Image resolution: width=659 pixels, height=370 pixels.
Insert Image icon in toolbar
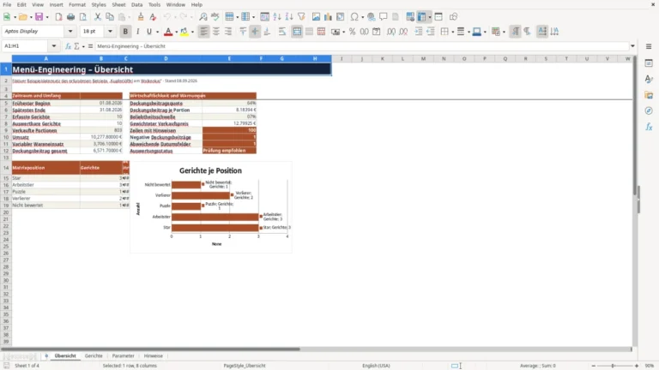(316, 17)
